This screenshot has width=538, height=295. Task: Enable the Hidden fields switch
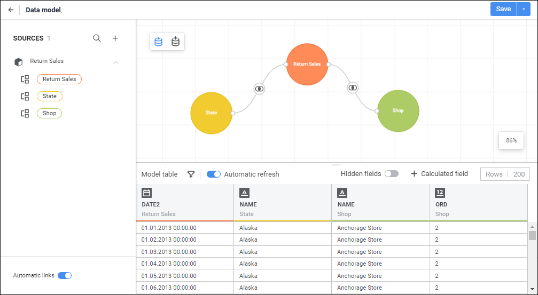[392, 174]
